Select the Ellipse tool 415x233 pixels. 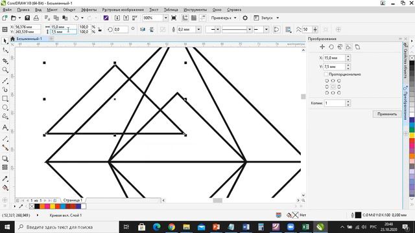click(x=5, y=107)
